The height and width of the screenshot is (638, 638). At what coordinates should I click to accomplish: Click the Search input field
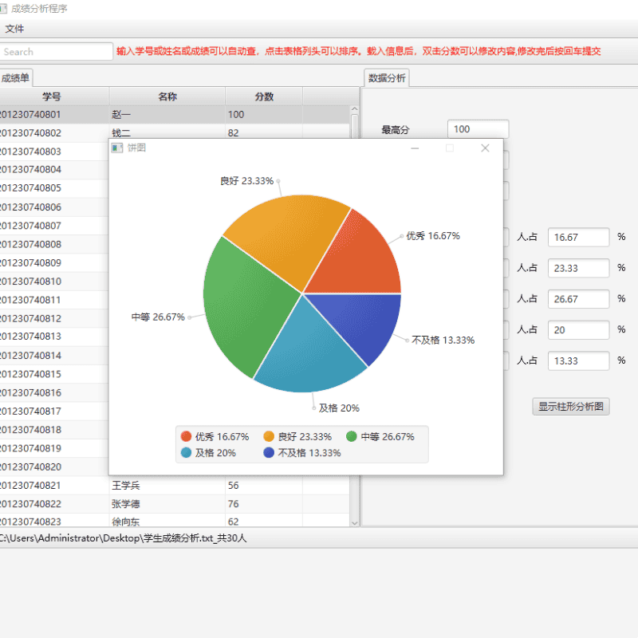56,51
